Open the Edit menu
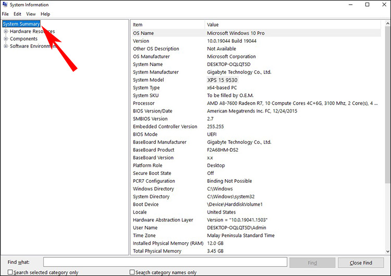 tap(17, 14)
